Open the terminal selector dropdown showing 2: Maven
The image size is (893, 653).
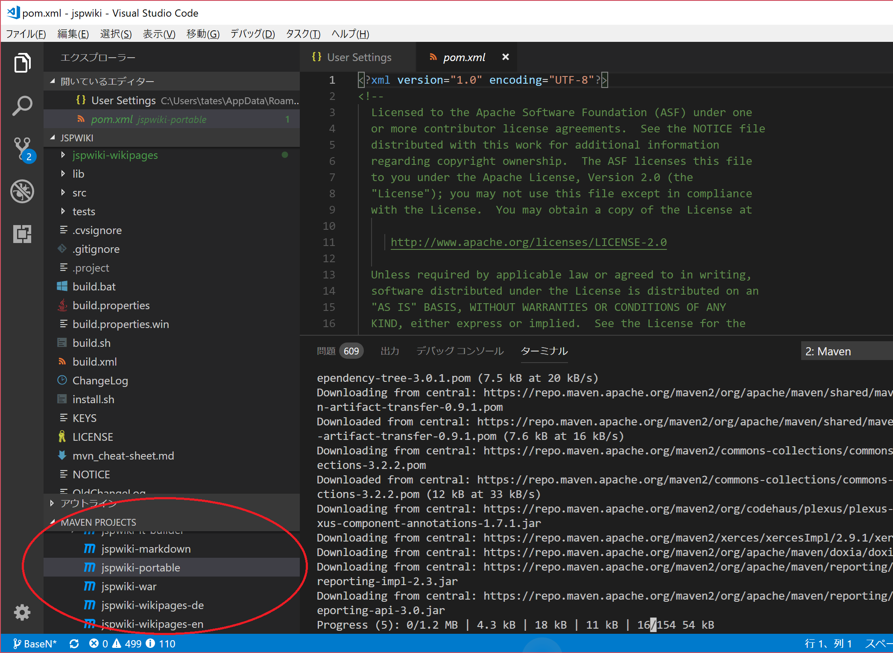(846, 351)
